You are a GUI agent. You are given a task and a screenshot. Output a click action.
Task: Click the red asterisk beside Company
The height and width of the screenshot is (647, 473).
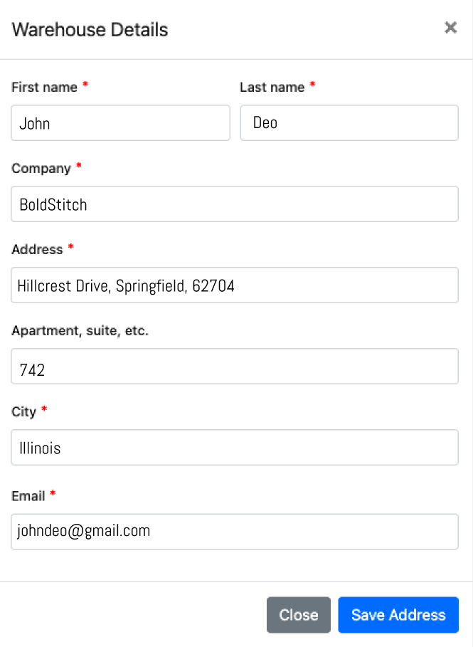pos(79,167)
